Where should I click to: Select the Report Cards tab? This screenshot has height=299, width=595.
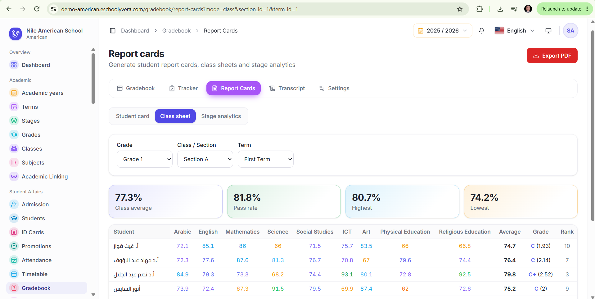(234, 88)
